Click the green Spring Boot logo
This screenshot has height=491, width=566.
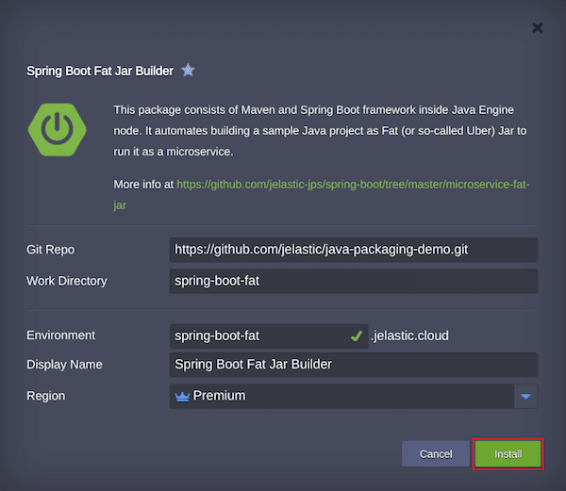click(x=57, y=130)
